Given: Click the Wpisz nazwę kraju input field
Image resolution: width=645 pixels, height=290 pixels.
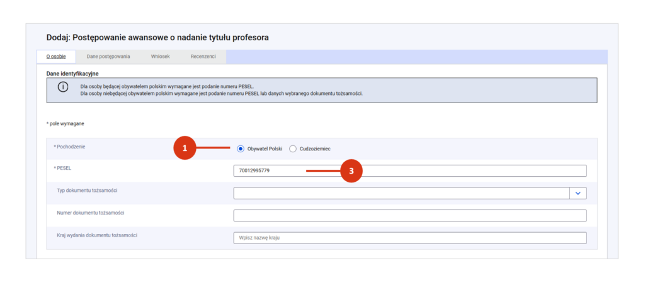Looking at the screenshot, I should point(409,238).
